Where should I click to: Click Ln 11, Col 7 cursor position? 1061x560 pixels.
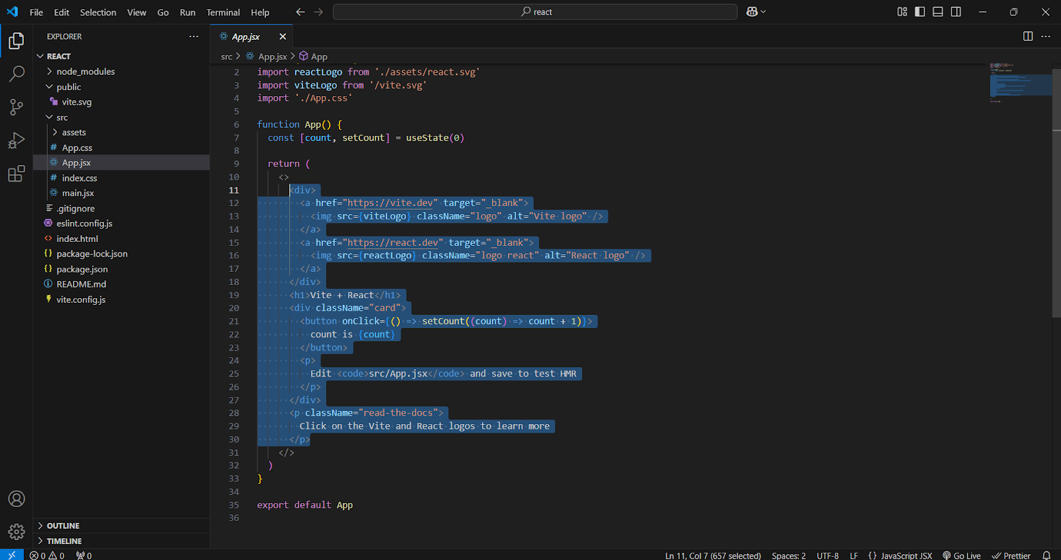(x=713, y=555)
